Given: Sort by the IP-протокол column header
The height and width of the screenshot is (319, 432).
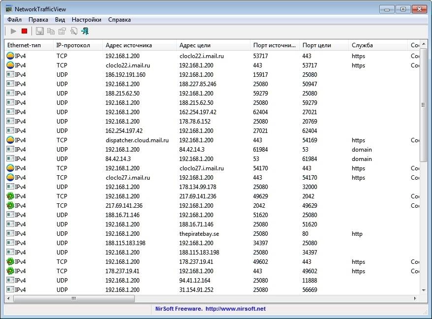Looking at the screenshot, I should coord(78,45).
